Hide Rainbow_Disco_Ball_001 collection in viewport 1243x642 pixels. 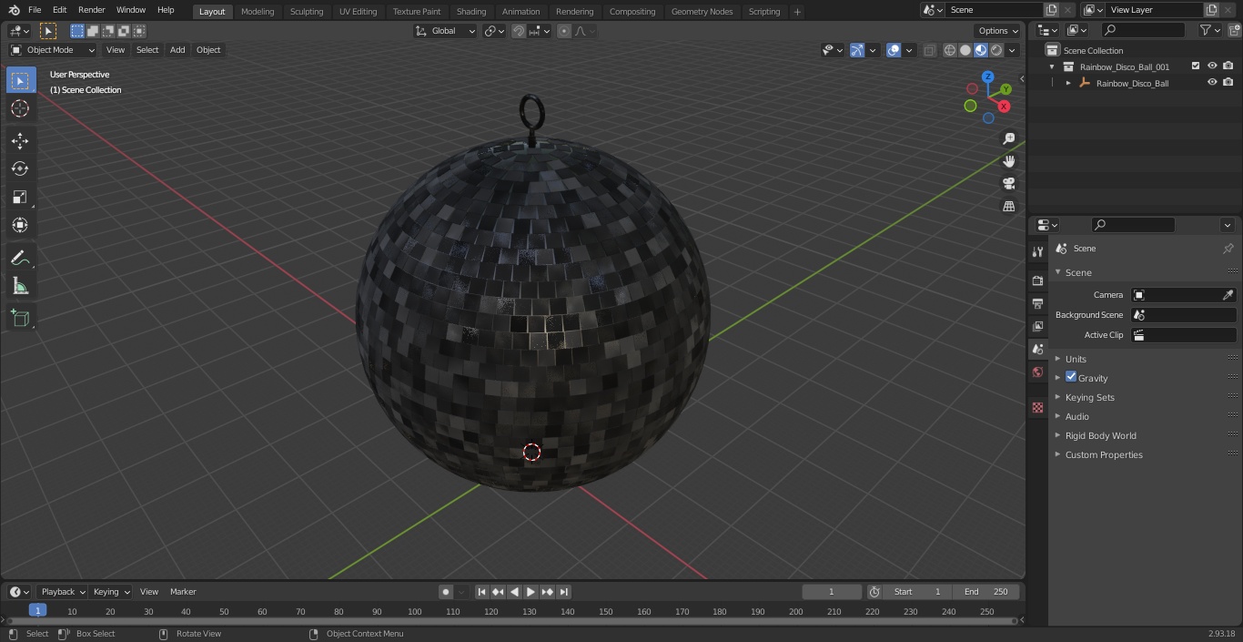click(1212, 66)
